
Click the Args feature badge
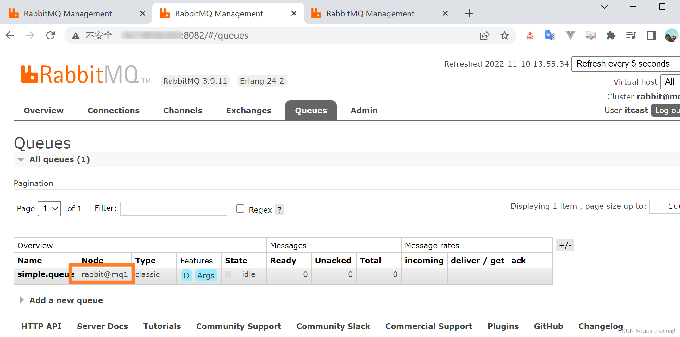coord(206,275)
